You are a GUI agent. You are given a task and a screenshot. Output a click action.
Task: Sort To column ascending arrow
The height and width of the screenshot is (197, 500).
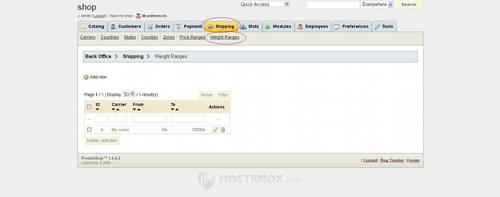coord(177,109)
